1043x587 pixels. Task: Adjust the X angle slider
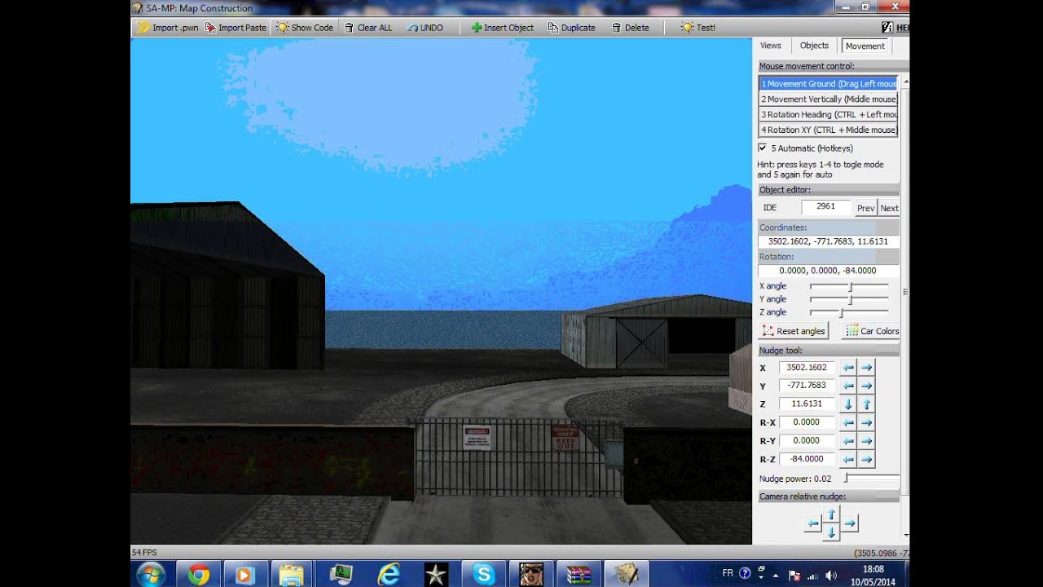click(849, 286)
